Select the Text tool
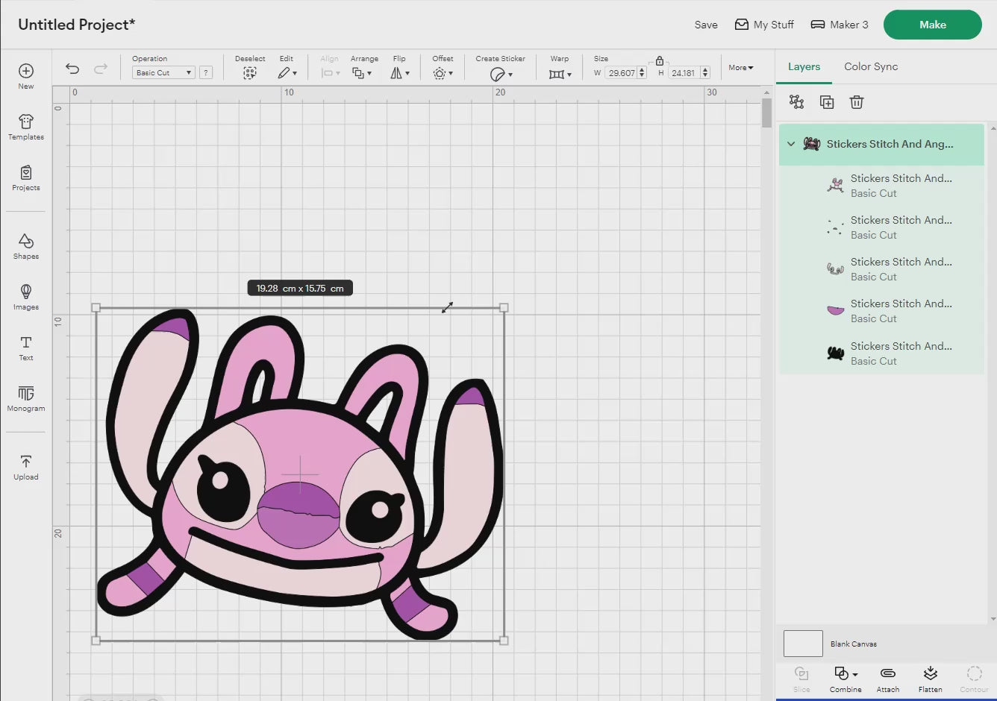The height and width of the screenshot is (701, 997). [26, 348]
